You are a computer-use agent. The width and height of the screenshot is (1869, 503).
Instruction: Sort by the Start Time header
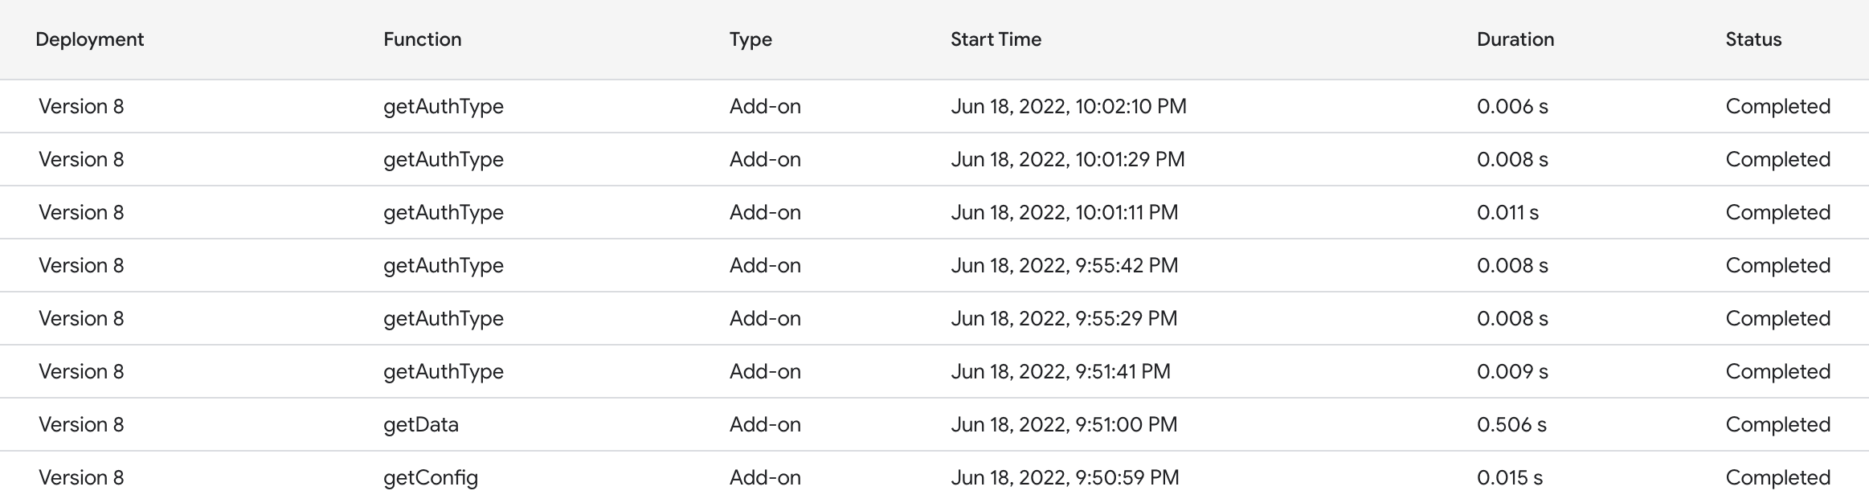point(996,39)
